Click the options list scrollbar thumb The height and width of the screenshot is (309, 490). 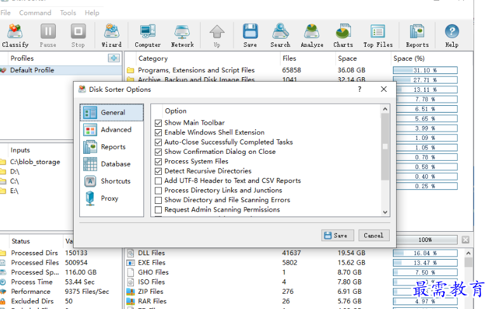385,146
